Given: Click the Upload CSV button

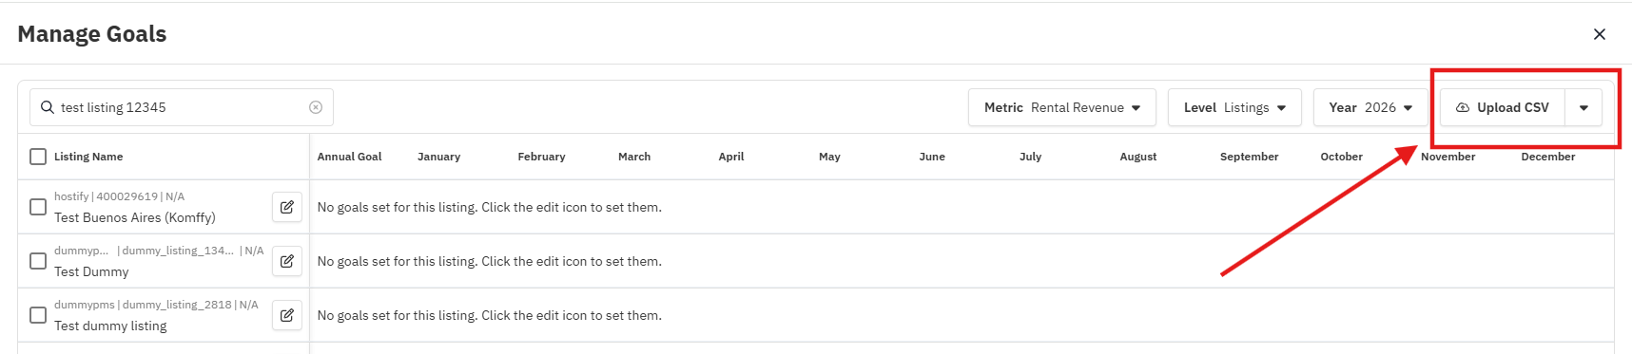Looking at the screenshot, I should pos(1503,107).
